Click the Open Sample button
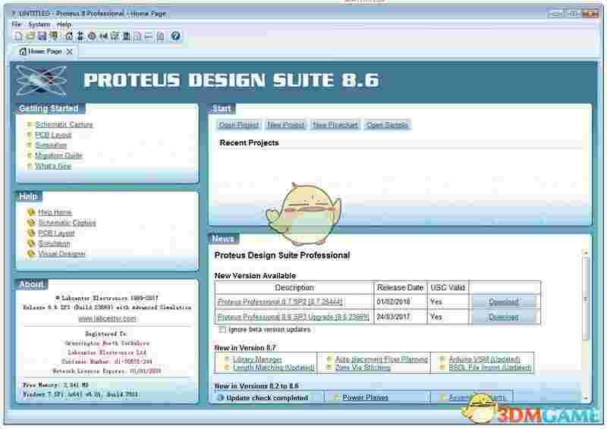This screenshot has width=607, height=429. [387, 125]
